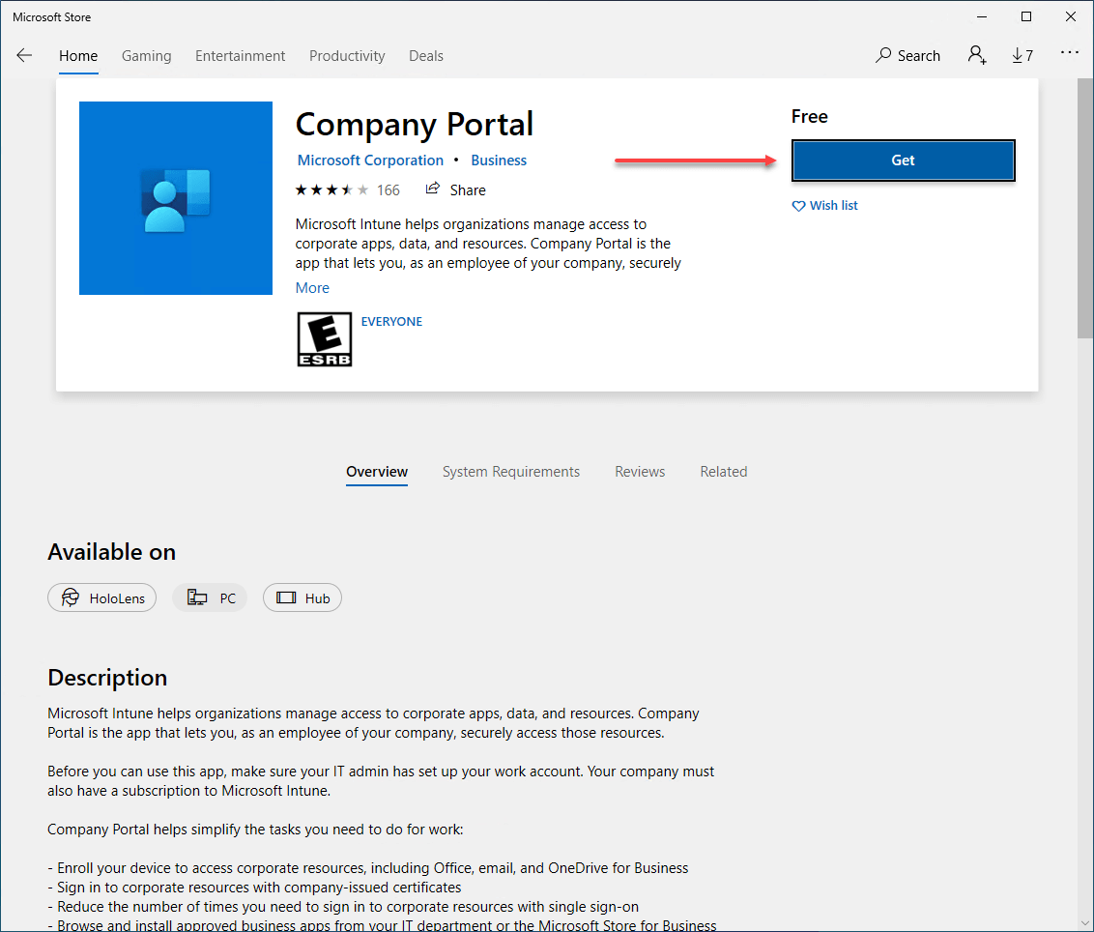Screen dimensions: 1094x932
Task: Open the Store search
Action: [907, 55]
